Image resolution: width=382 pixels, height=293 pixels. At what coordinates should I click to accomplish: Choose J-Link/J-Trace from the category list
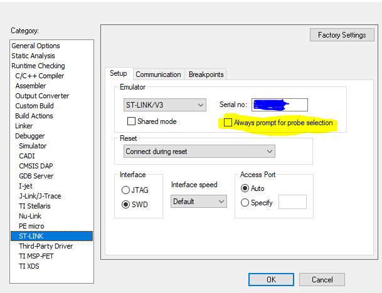tap(40, 196)
